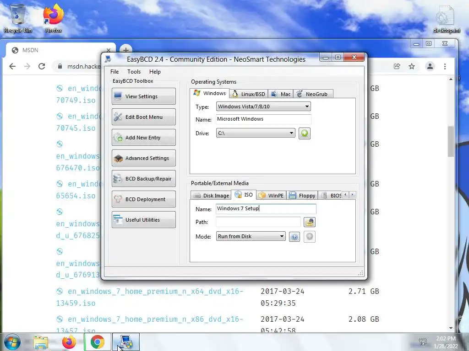Open BCD Backup/Repair section
The width and height of the screenshot is (469, 351).
pos(143,179)
